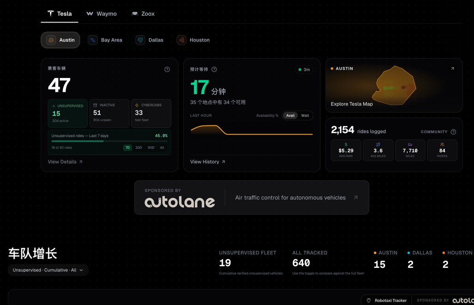Select the Houston city button
This screenshot has height=305, width=474.
point(194,40)
